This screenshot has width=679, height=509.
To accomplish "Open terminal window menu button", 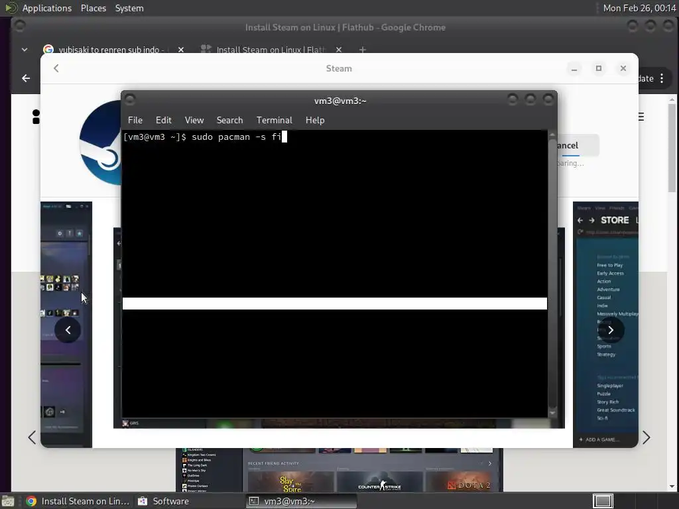I will (x=130, y=100).
